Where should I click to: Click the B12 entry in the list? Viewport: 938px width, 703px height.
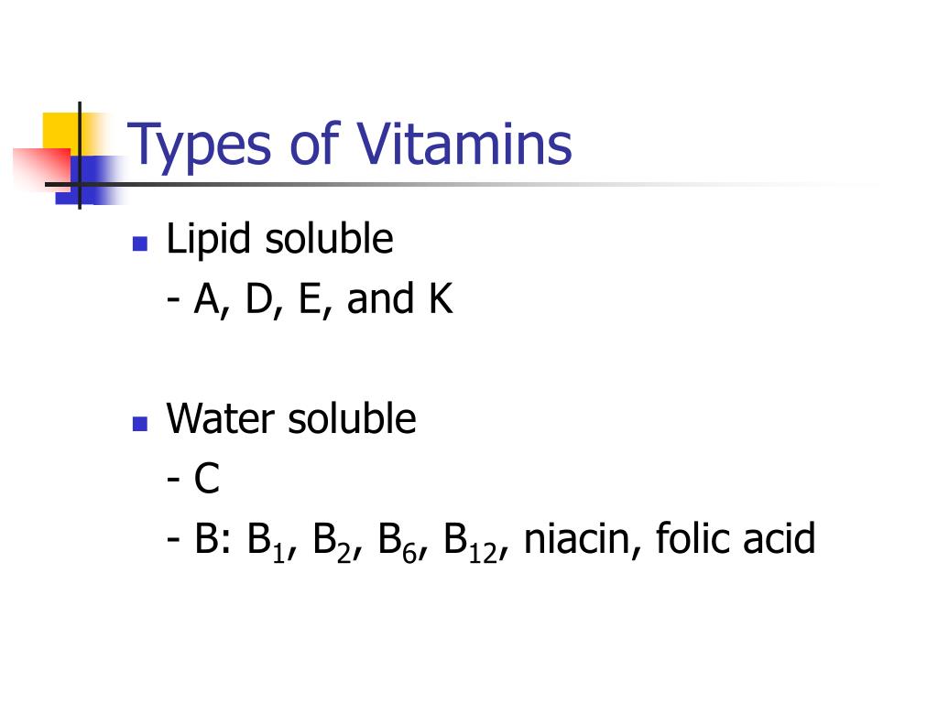point(470,543)
